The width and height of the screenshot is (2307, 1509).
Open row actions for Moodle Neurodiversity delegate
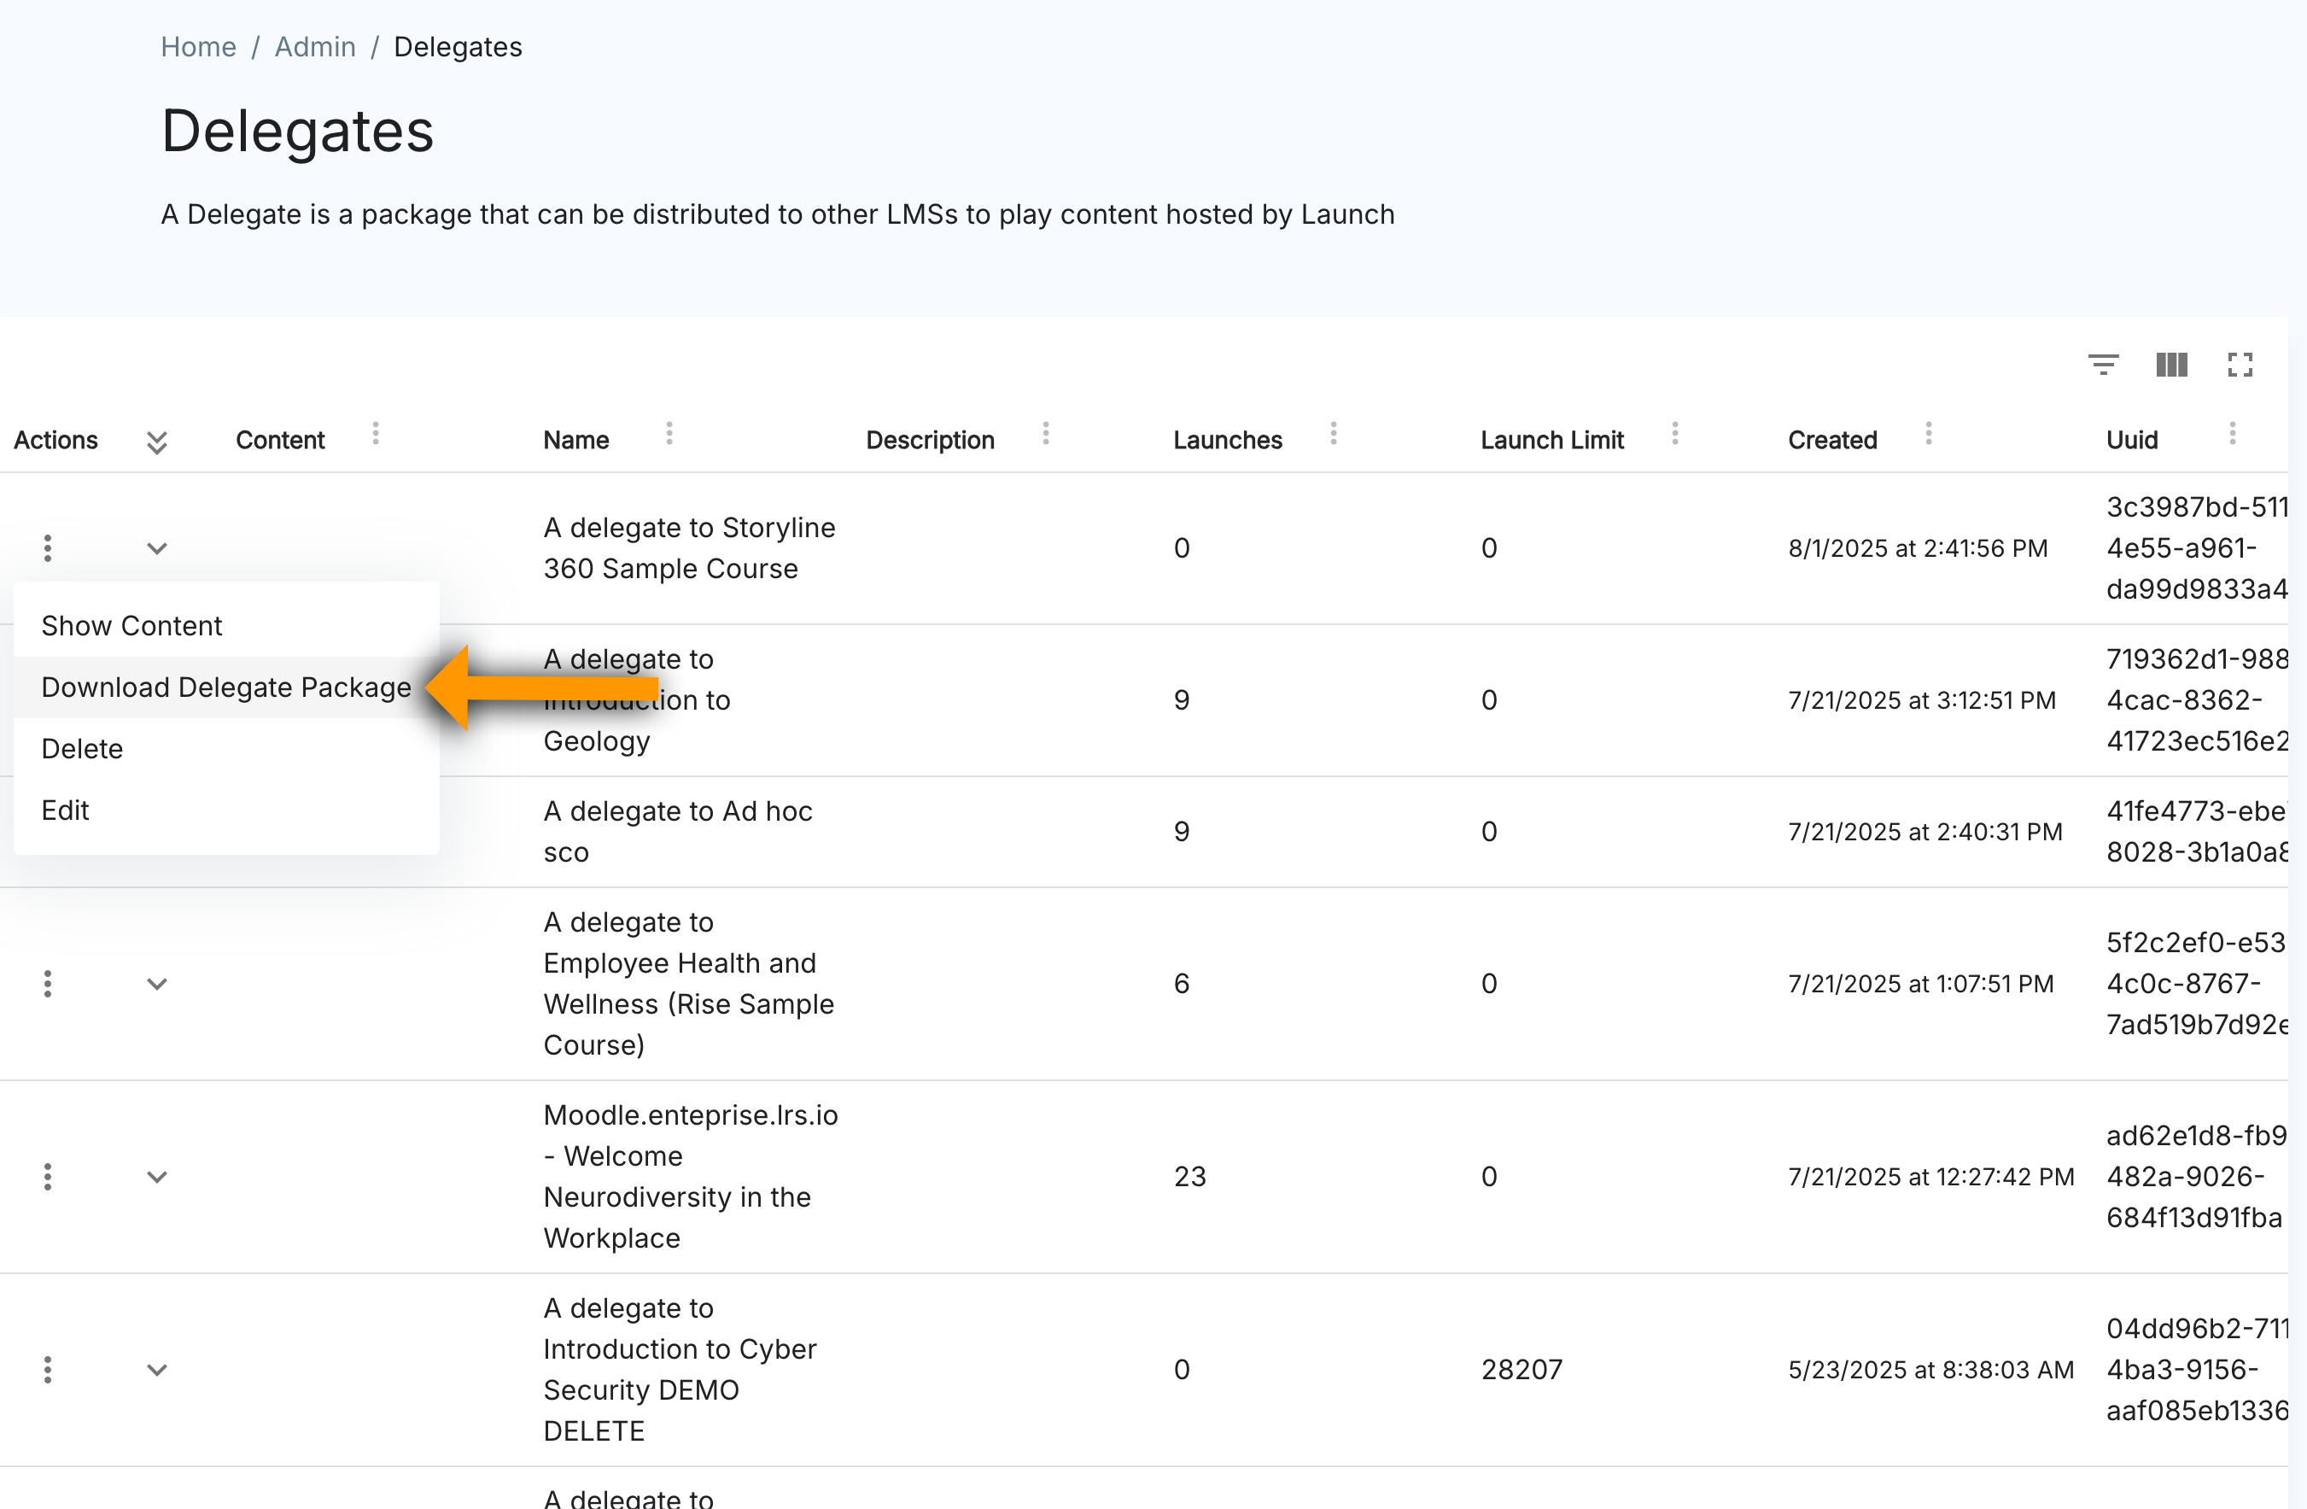point(48,1176)
